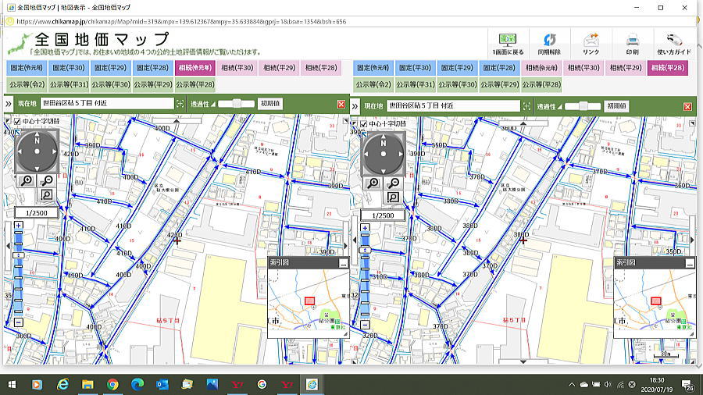Viewport: 703px width, 395px height.
Task: Minimize the right 索引図 index map
Action: pyautogui.click(x=690, y=263)
